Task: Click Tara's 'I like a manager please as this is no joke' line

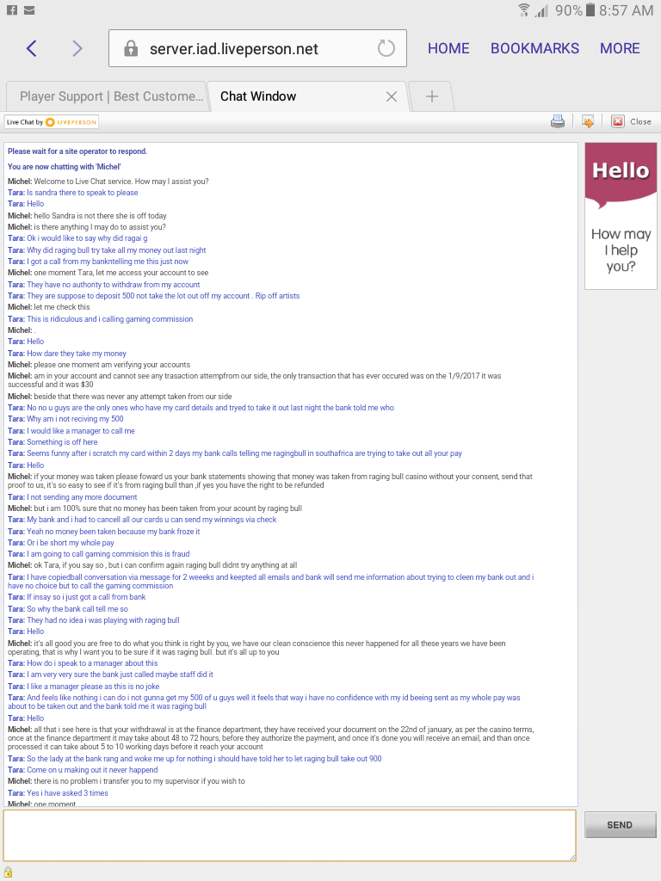Action: 83,687
